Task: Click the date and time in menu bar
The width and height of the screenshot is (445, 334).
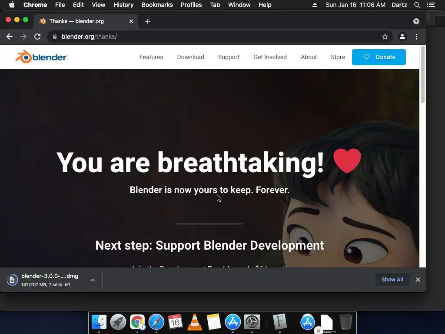Action: tap(355, 5)
